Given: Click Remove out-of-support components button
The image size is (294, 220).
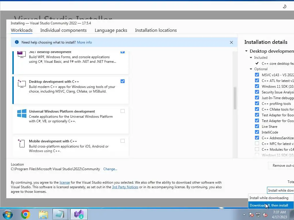Looking at the screenshot, I should (281, 166).
